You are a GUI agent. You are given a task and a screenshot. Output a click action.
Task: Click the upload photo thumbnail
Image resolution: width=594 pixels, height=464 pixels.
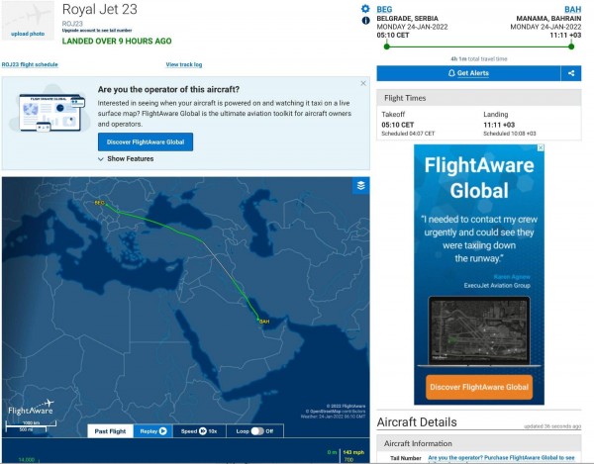click(27, 22)
